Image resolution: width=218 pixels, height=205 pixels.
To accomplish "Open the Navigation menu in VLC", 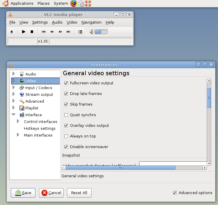I will tap(92, 22).
